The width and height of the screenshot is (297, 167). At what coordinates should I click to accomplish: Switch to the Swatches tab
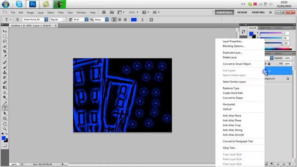(265, 28)
